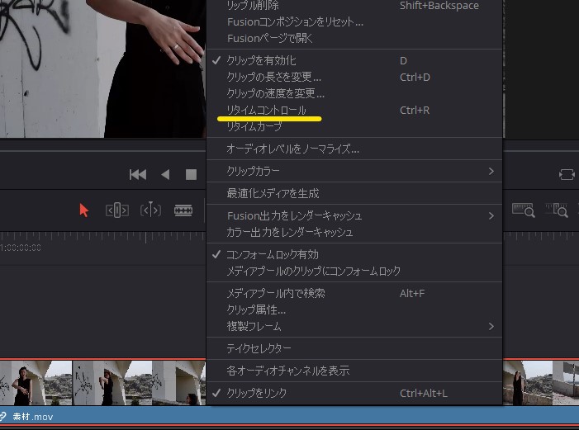Viewport: 579px width, 430px height.
Task: Toggle クリップを有効化 checkmark item
Action: click(x=354, y=60)
